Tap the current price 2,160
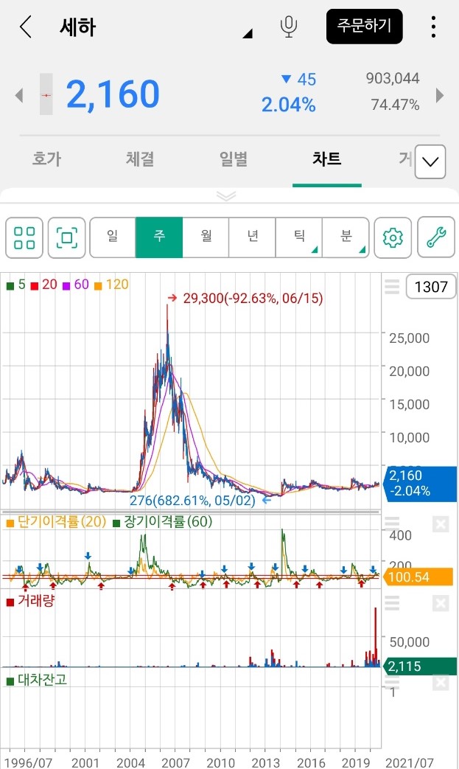Screen dimensions: 459x769 (113, 94)
